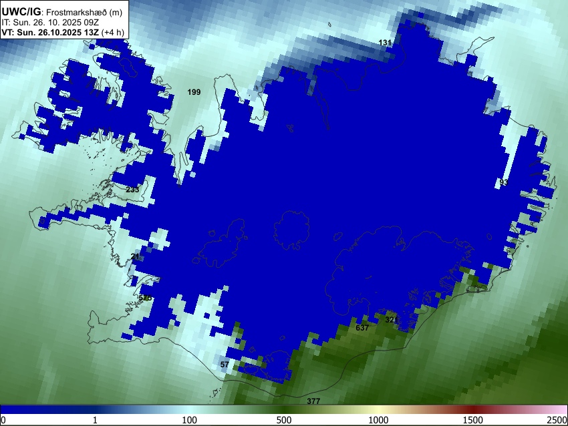Viewport: 568px width, 426px height.
Task: Click the color scale label 1000
Action: tap(378, 420)
